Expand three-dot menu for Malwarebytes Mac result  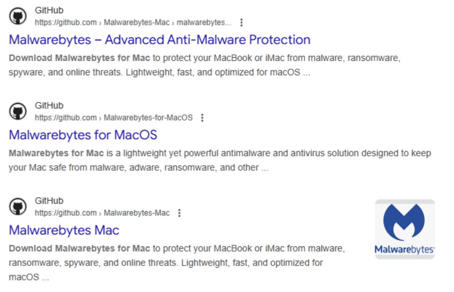[179, 213]
